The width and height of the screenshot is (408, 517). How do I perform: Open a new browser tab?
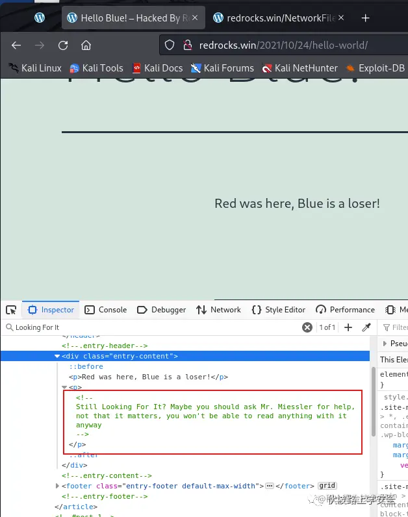pyautogui.click(x=366, y=18)
